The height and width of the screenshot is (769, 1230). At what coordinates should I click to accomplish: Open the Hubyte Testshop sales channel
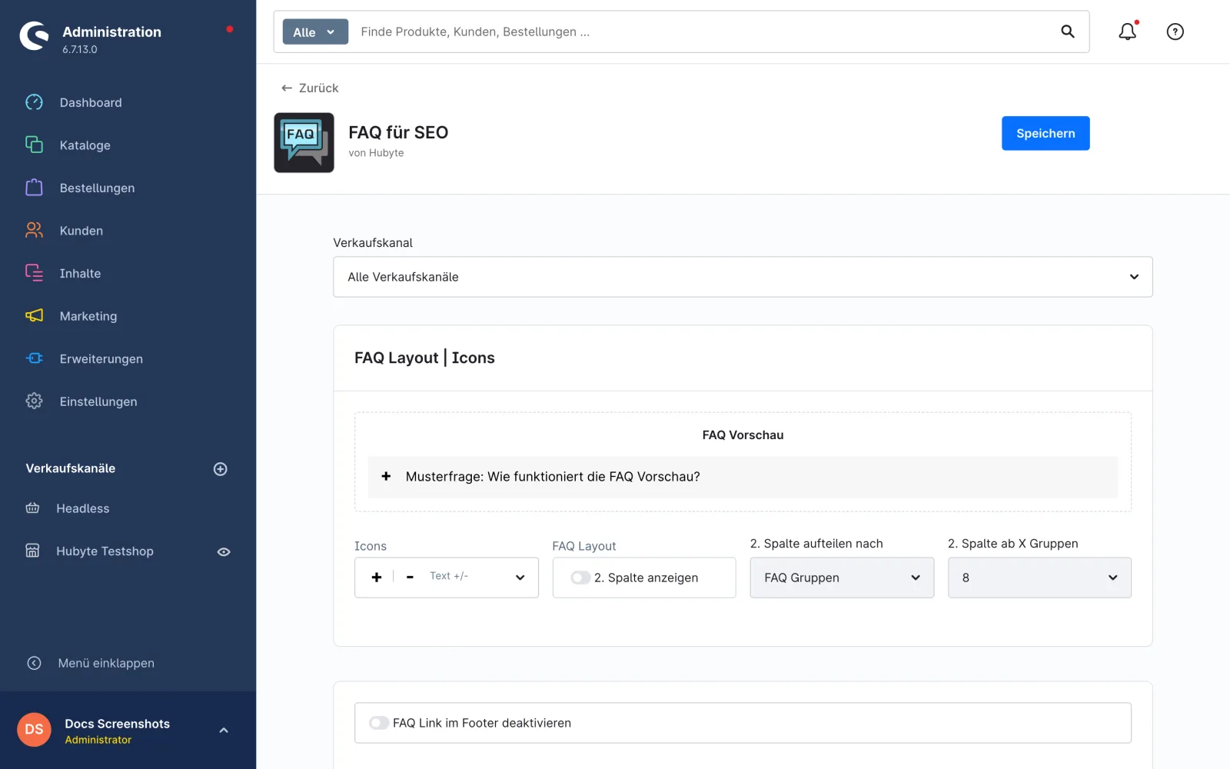tap(105, 551)
